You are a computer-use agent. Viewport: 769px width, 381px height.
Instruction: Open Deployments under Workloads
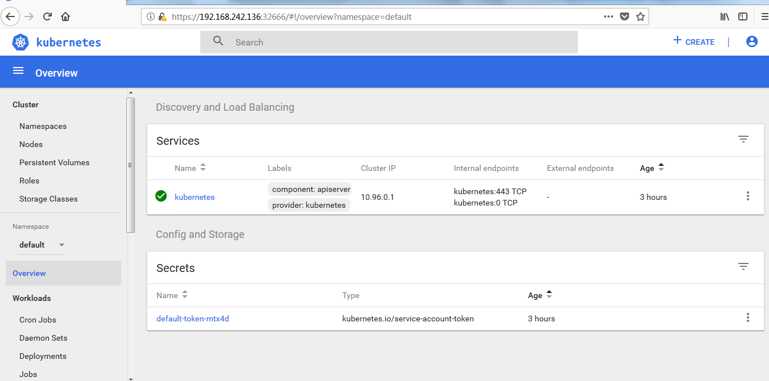point(43,356)
